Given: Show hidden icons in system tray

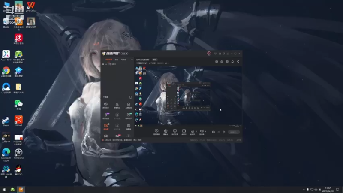Looking at the screenshot, I should [304, 190].
